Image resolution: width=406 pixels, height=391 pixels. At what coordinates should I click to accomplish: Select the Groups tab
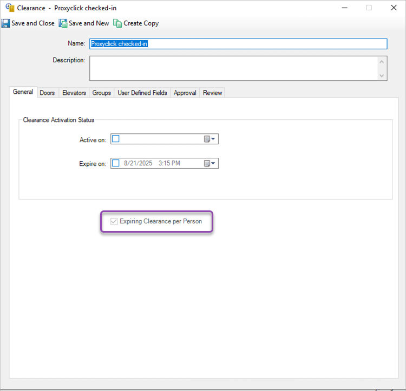click(x=101, y=93)
